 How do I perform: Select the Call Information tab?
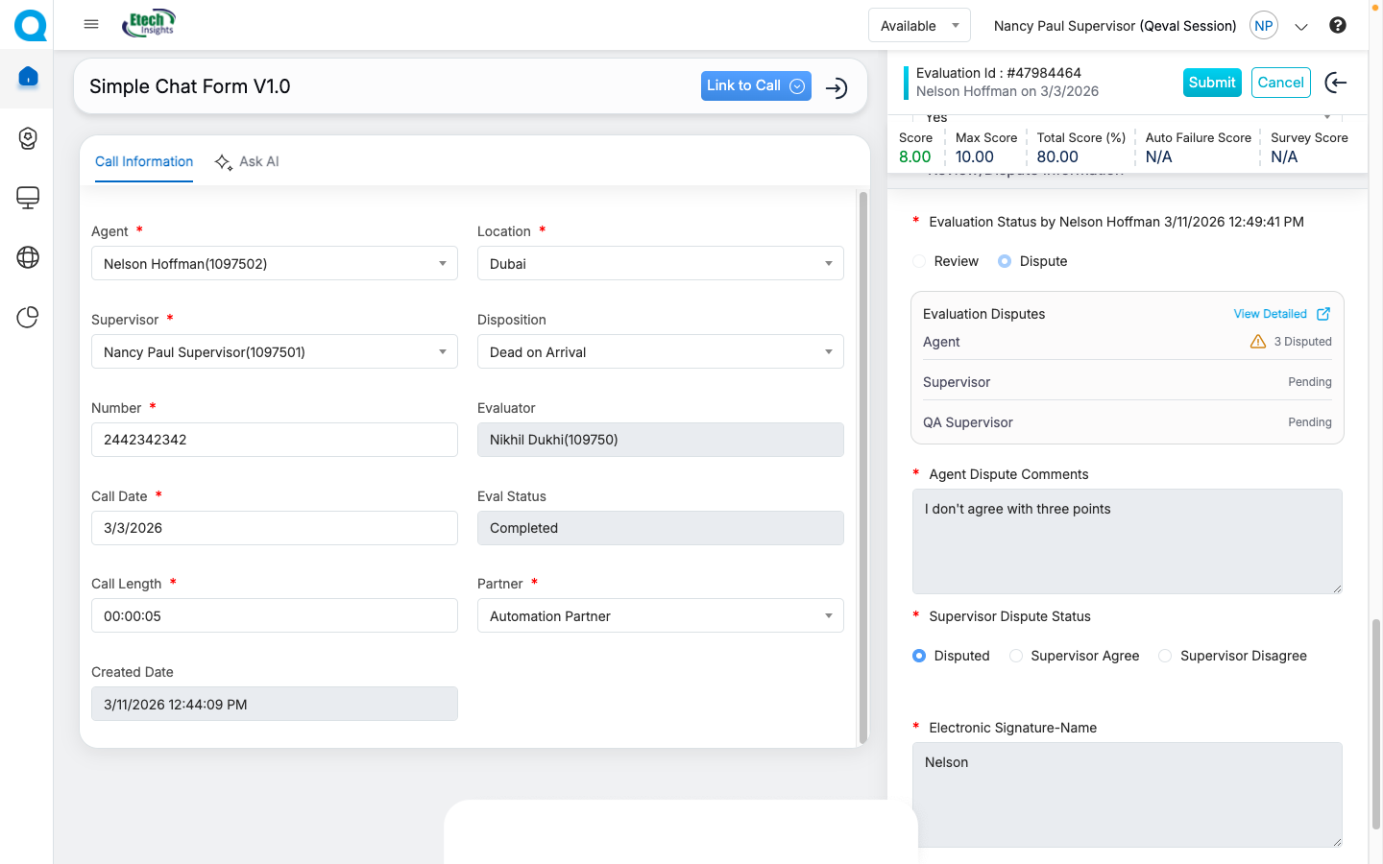coord(144,162)
